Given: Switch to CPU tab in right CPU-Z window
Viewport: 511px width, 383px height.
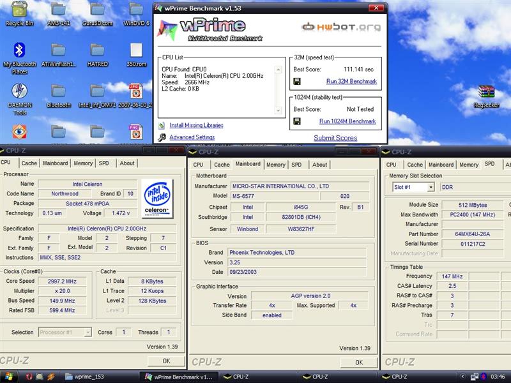Looking at the screenshot, I should coord(391,165).
